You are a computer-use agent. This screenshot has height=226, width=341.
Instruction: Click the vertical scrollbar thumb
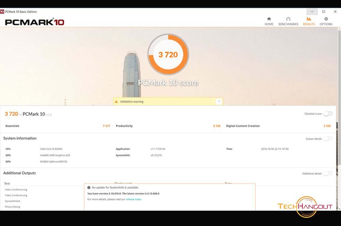click(339, 98)
